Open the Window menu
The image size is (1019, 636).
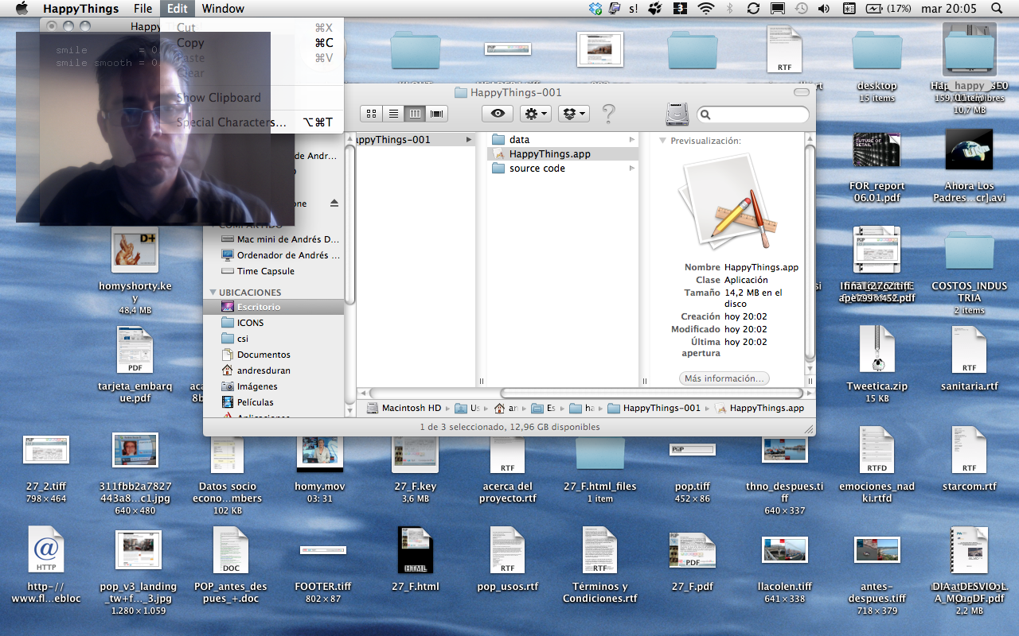click(223, 9)
